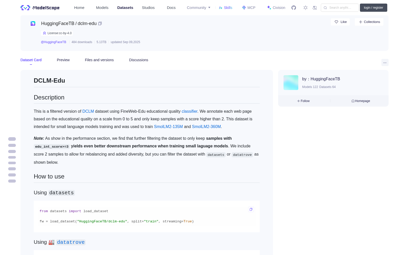This screenshot has height=255, width=409.
Task: Open the GitHub icon link
Action: coord(294,8)
